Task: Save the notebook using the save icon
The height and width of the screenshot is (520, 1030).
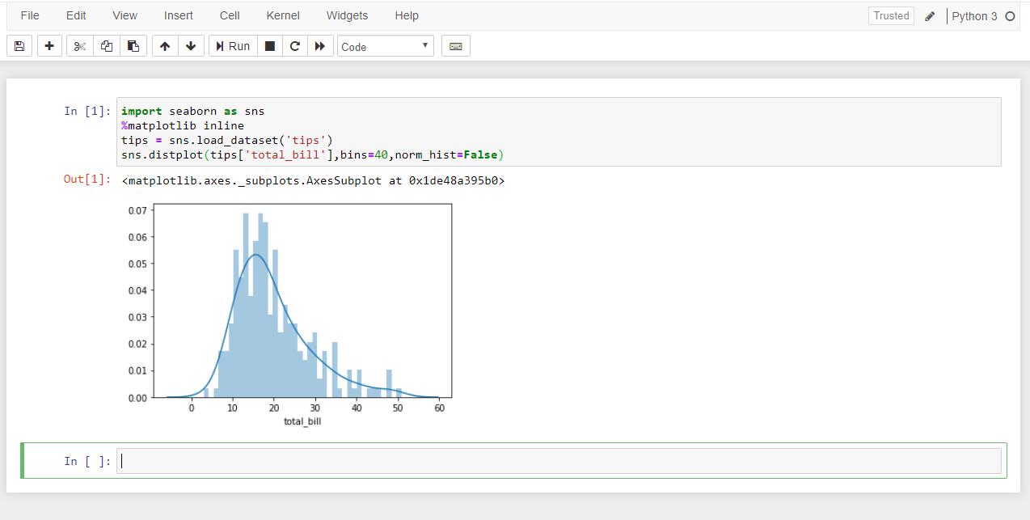Action: point(19,45)
